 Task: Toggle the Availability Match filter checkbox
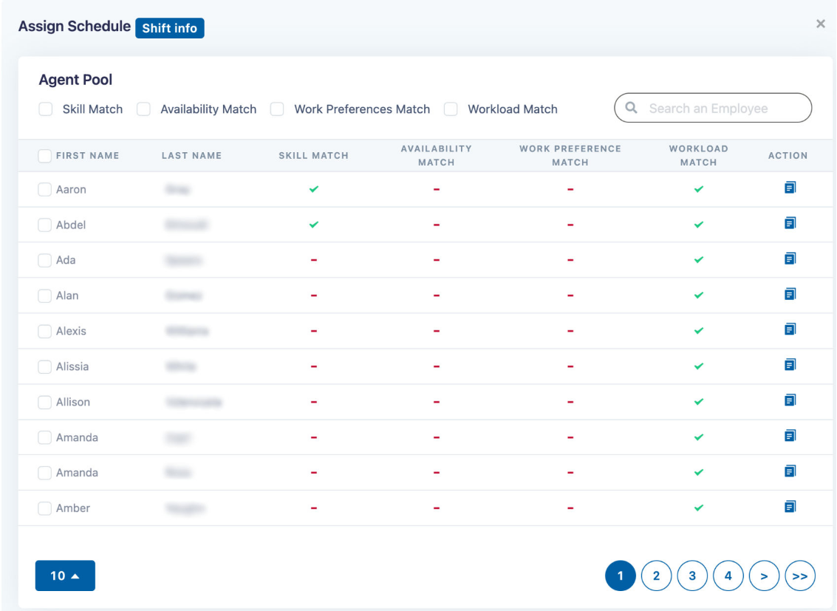coord(145,109)
